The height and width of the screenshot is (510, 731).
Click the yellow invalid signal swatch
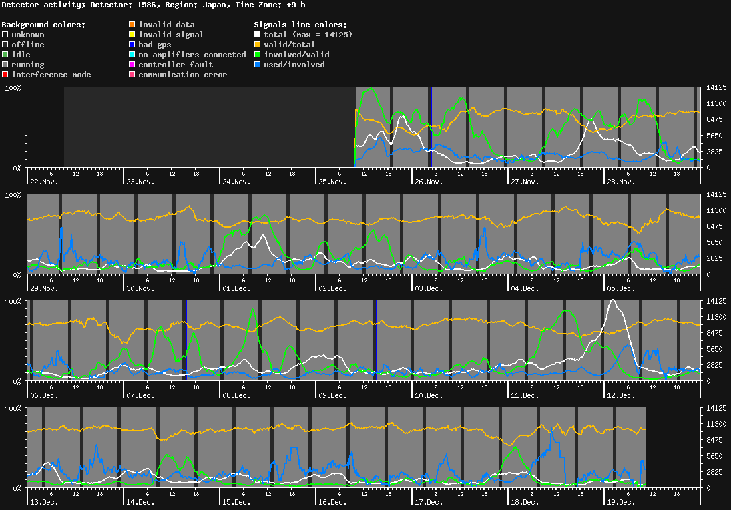click(132, 35)
